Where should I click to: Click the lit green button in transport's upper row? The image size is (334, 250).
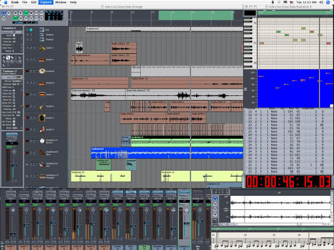(x=26, y=13)
